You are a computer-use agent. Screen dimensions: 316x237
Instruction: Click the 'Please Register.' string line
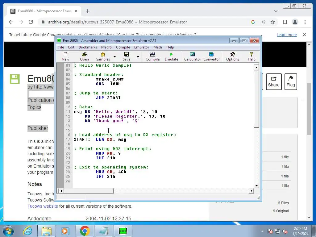125,116
